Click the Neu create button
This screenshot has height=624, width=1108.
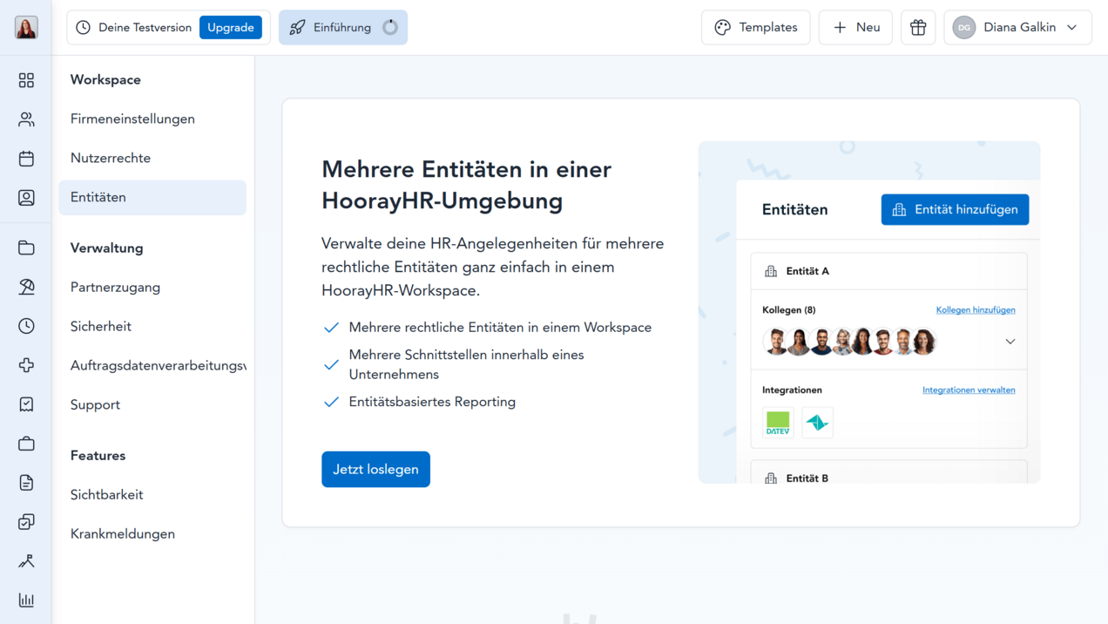(x=855, y=27)
